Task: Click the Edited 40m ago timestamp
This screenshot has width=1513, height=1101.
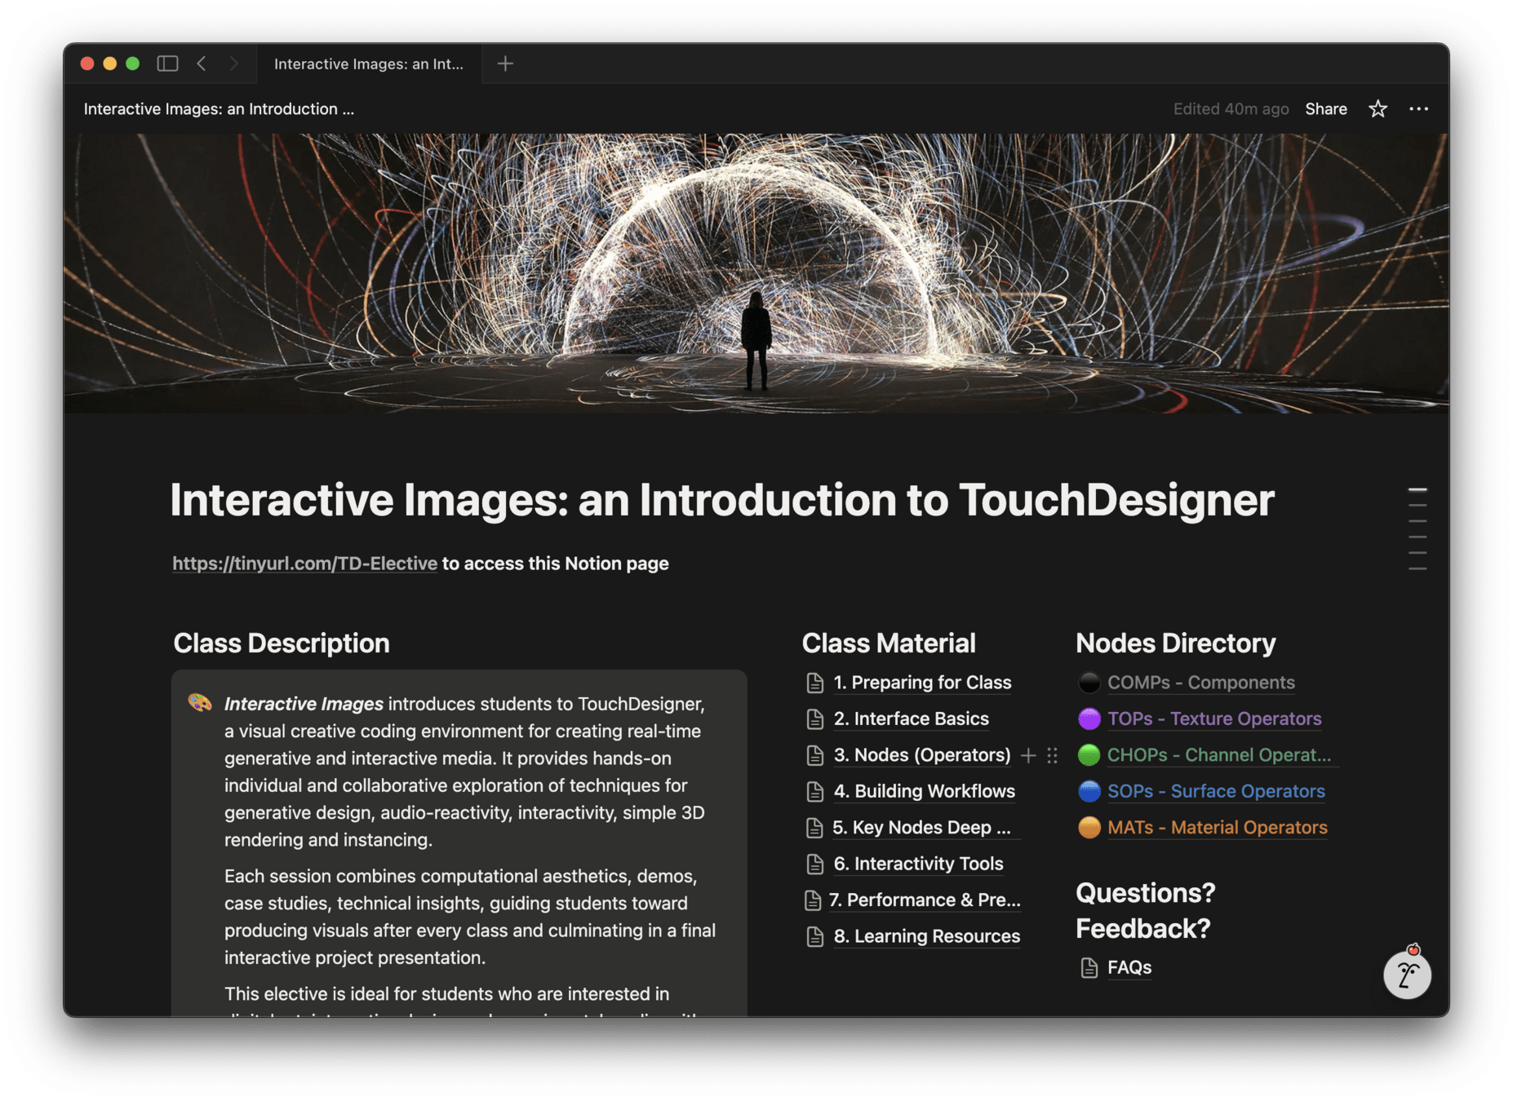Action: (x=1231, y=109)
